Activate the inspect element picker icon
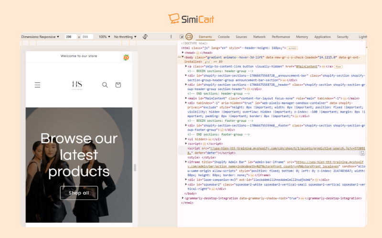The height and width of the screenshot is (238, 382). (x=181, y=37)
